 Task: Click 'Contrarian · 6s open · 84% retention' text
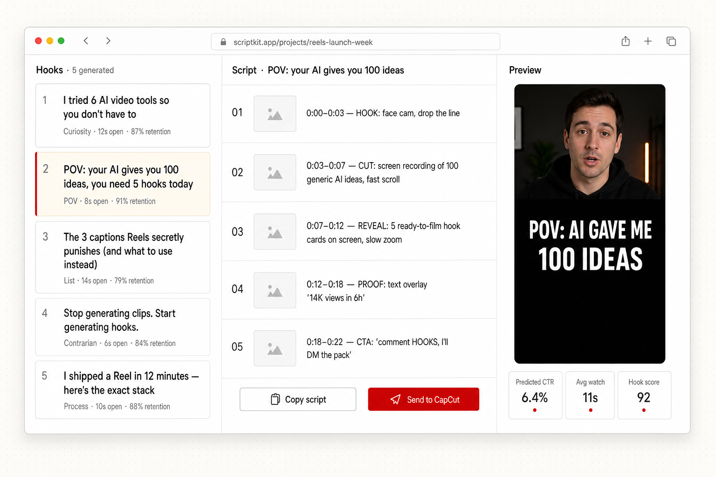tap(120, 343)
